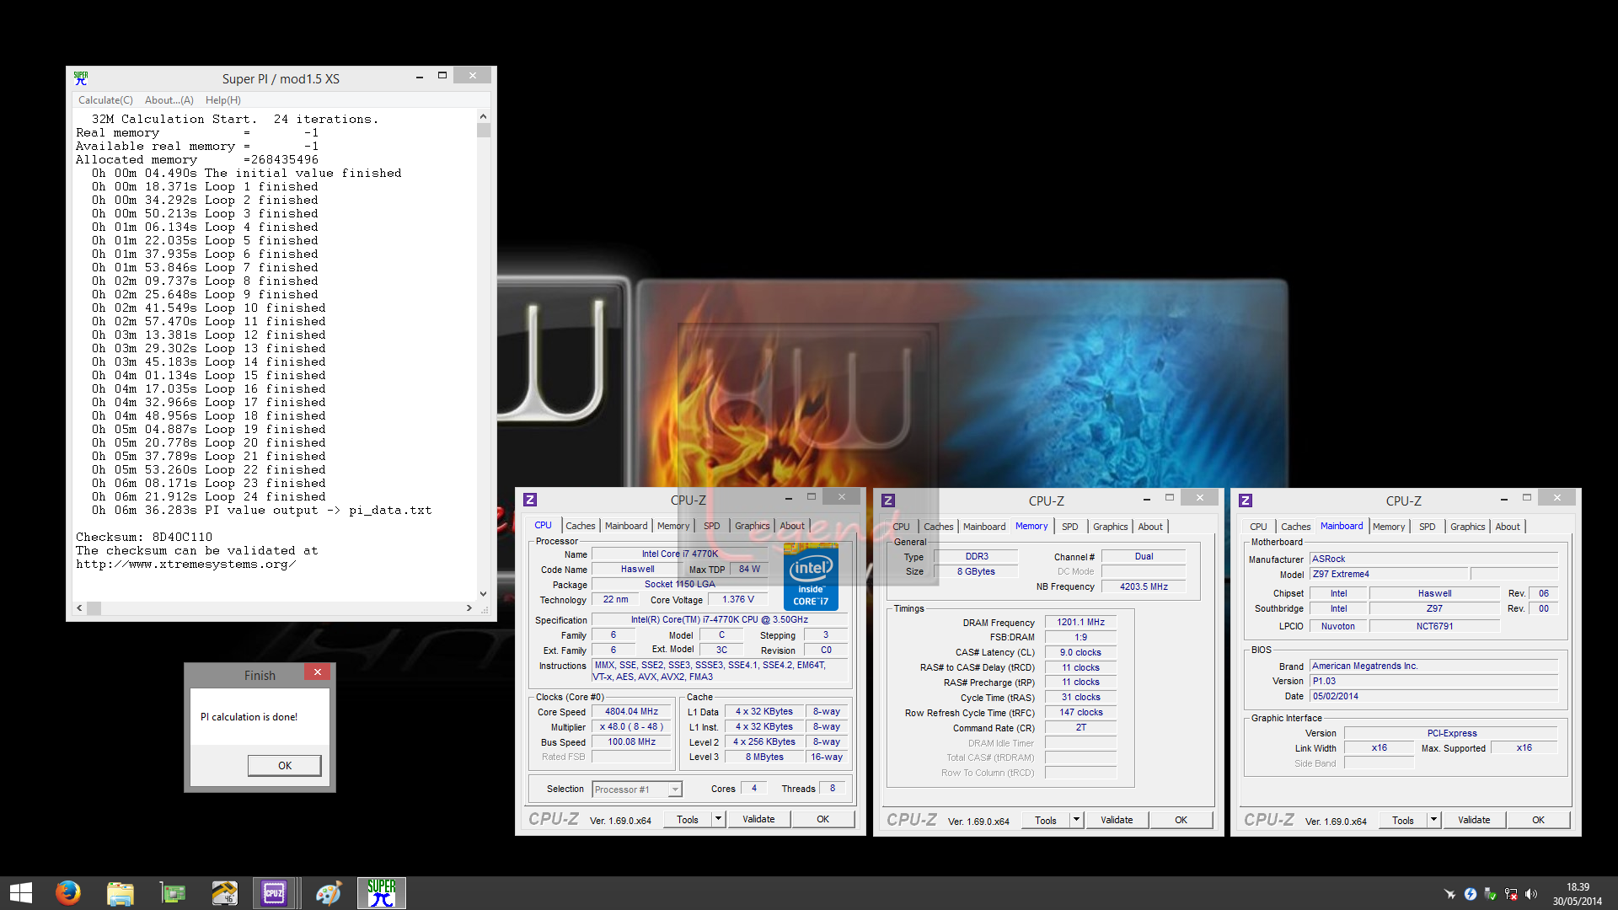1618x910 pixels.
Task: Click the BIOS Date value 05/02/2014
Action: [x=1433, y=697]
